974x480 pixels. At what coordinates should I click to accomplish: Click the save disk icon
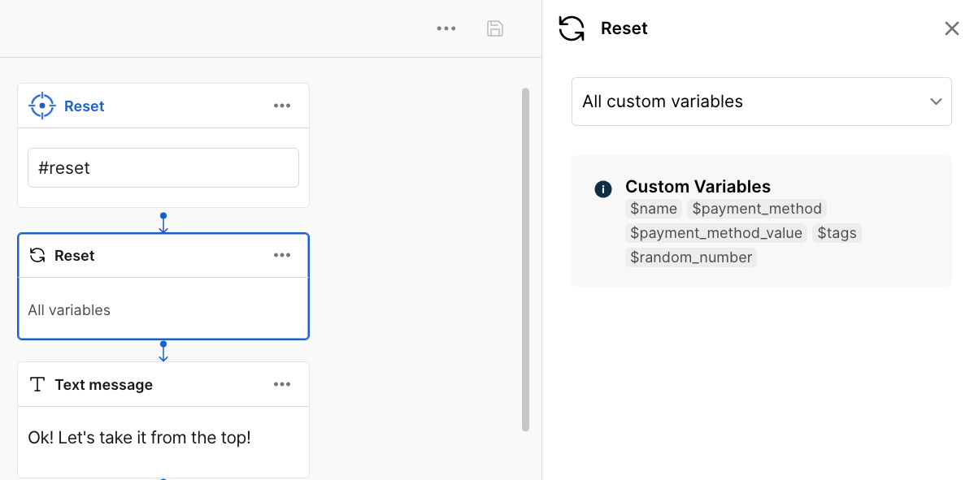[495, 28]
